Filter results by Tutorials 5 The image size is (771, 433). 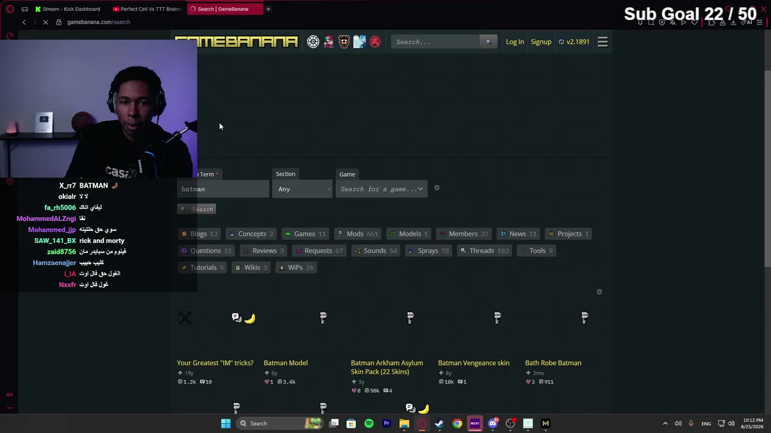pos(202,268)
